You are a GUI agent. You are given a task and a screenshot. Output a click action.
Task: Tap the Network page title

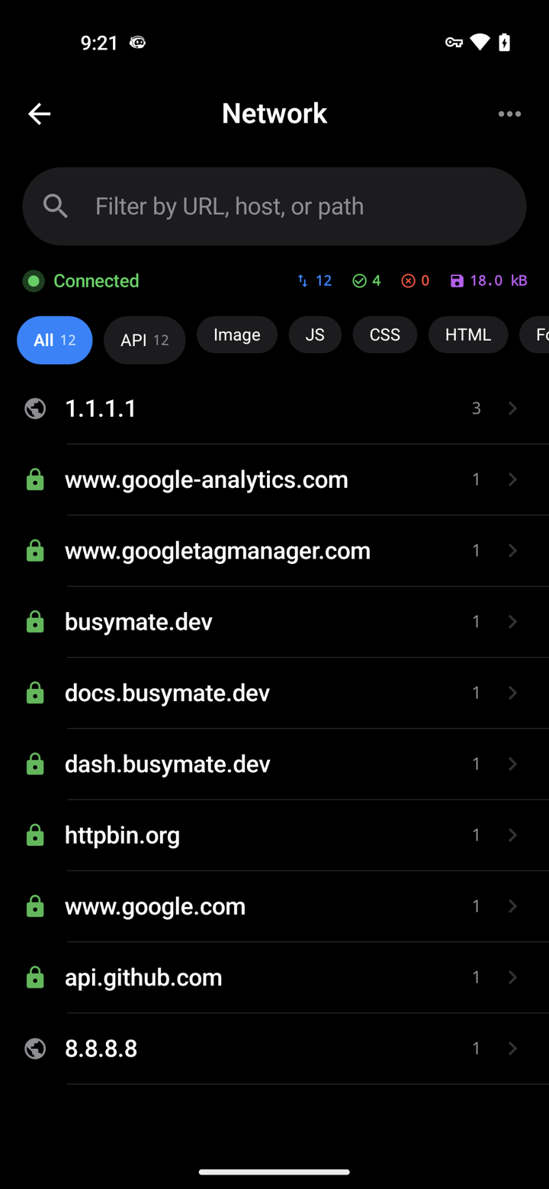(x=274, y=114)
